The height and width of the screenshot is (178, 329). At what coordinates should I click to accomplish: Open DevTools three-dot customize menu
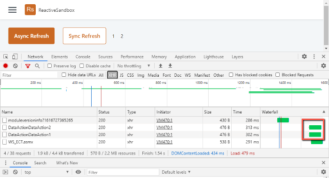[x=314, y=57]
